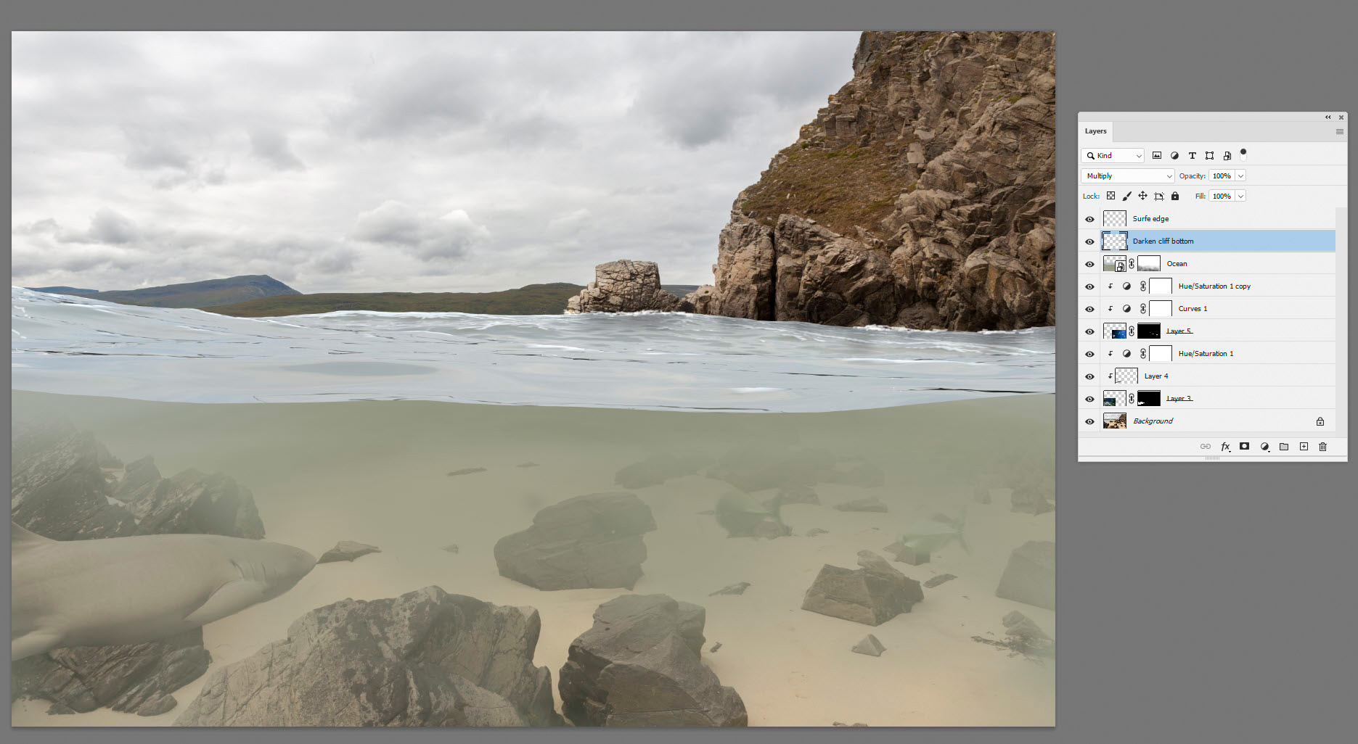Open the new adjustment layer icon
This screenshot has width=1358, height=744.
[x=1265, y=447]
